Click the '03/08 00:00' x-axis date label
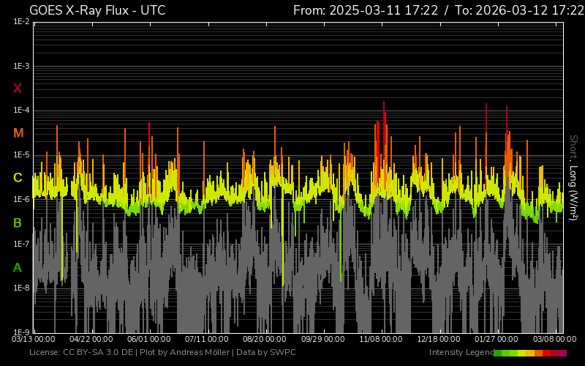 click(x=555, y=339)
